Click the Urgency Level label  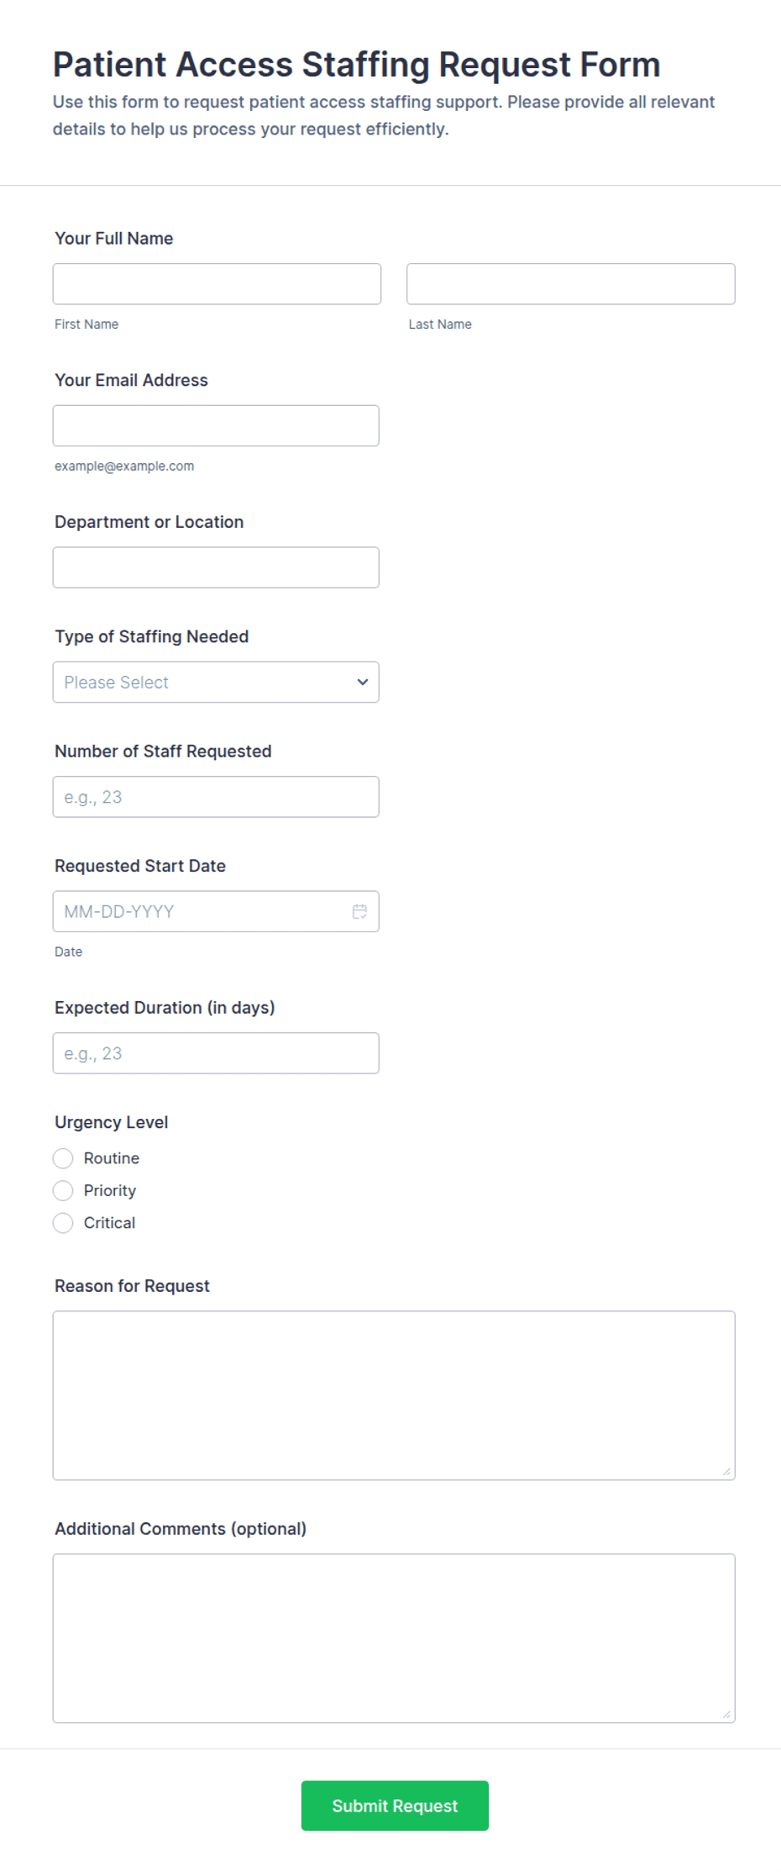pos(112,1122)
